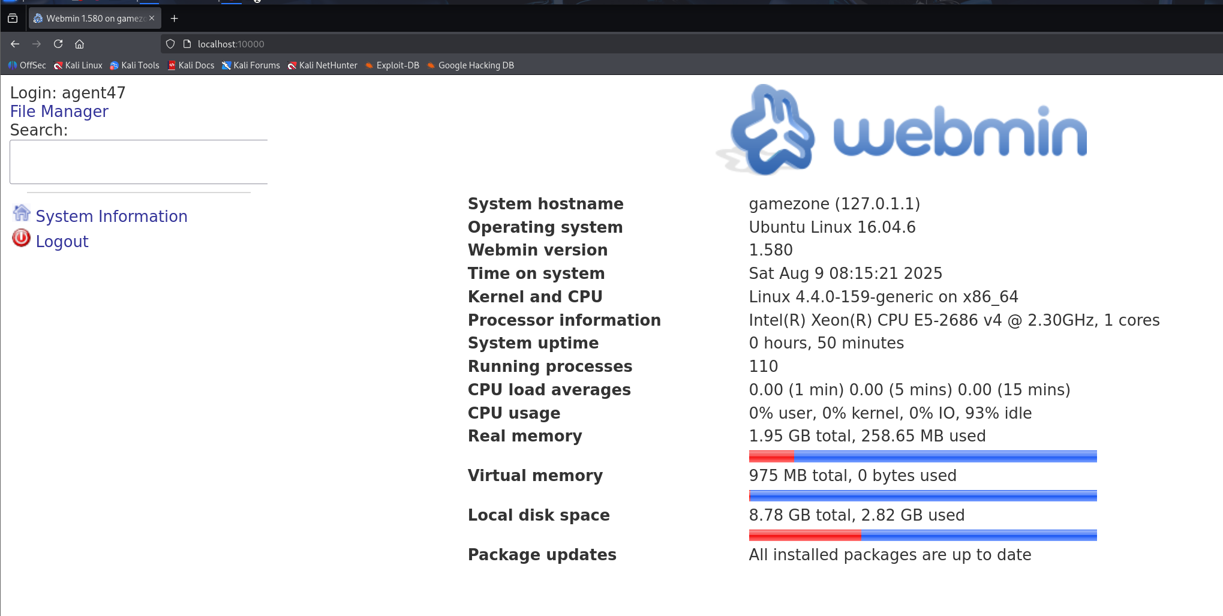Click 'Sat Aug 9 08:15:21 2025' time value

(846, 274)
